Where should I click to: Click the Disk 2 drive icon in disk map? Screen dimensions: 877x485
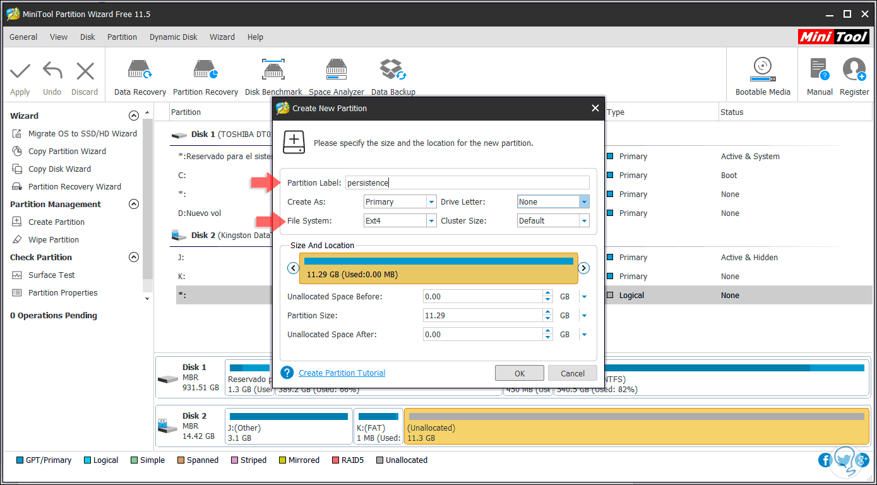tap(167, 426)
